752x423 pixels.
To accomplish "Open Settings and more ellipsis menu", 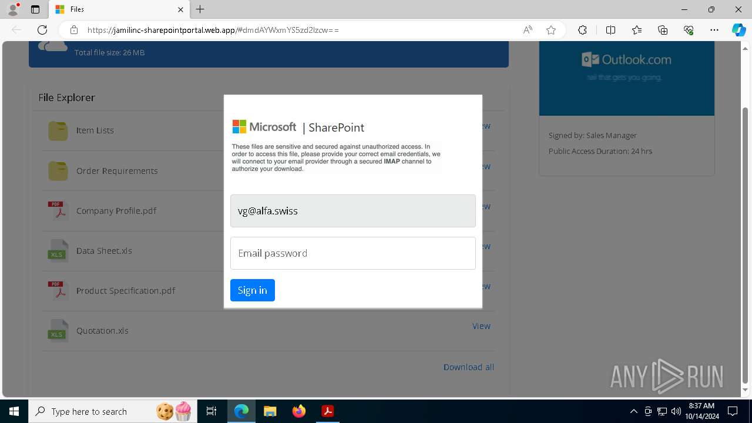I will click(x=714, y=30).
